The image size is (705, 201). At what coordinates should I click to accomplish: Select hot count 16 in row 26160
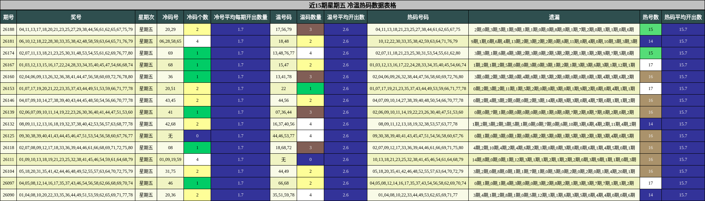pos(651,77)
